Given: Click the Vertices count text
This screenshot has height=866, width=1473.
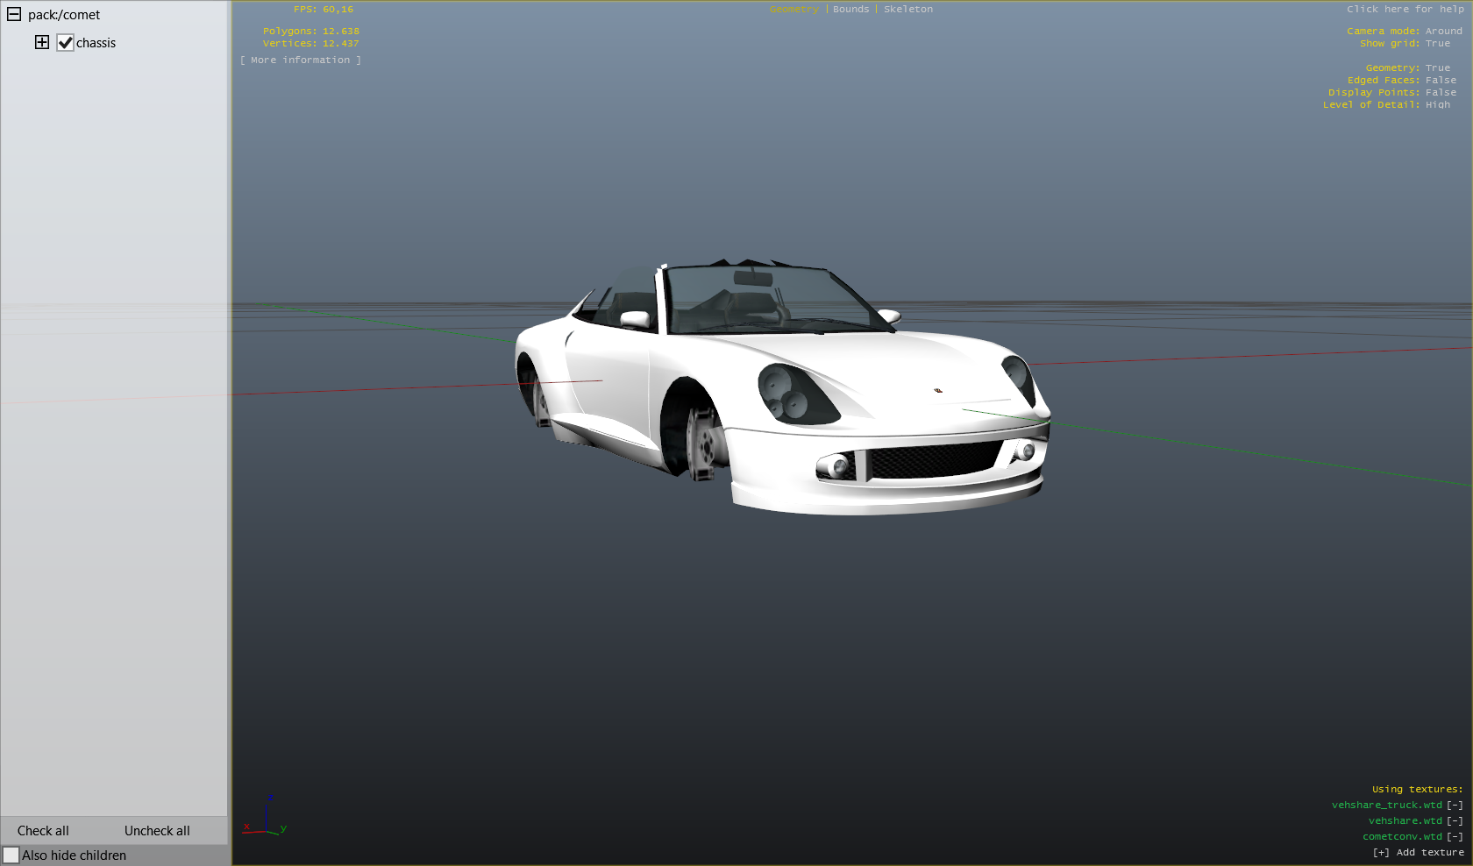Looking at the screenshot, I should pos(311,44).
